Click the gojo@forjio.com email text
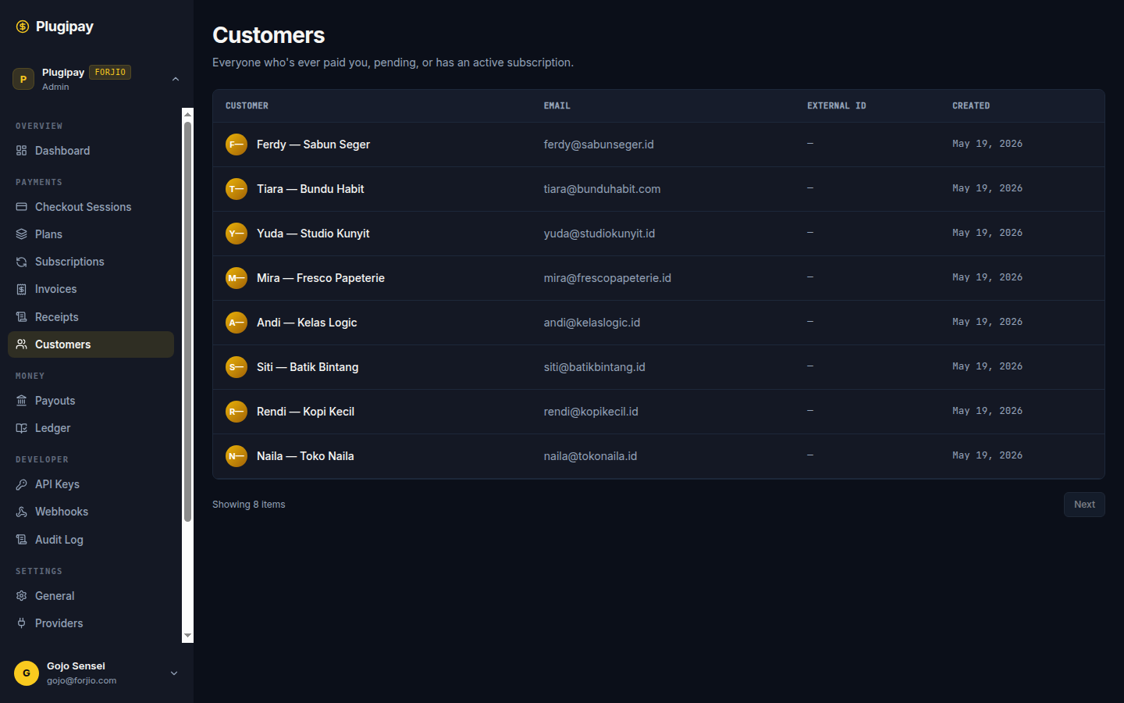The height and width of the screenshot is (703, 1124). pos(81,680)
